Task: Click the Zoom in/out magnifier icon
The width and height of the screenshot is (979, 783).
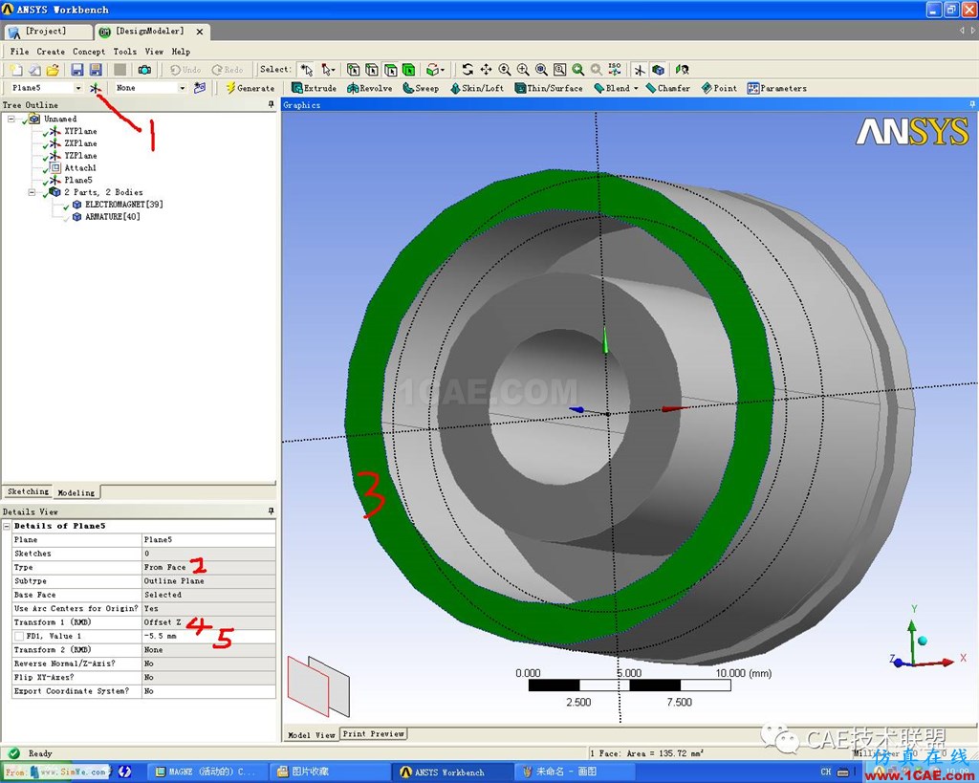Action: point(505,70)
